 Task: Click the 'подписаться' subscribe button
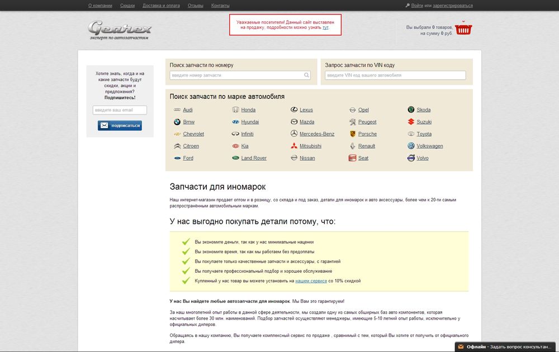120,126
